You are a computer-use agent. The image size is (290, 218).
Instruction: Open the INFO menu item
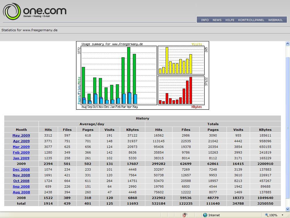(x=205, y=20)
